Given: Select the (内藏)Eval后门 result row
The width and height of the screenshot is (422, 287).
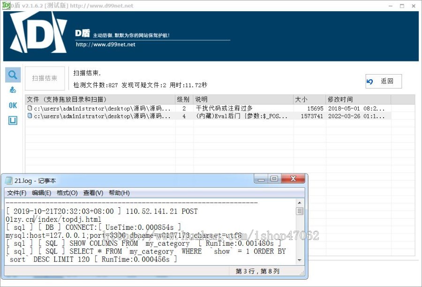Looking at the screenshot, I should pyautogui.click(x=208, y=116).
